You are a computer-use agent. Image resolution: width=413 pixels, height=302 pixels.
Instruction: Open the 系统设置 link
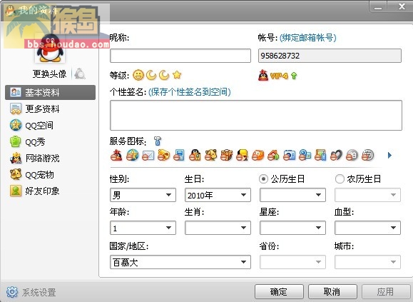click(39, 292)
